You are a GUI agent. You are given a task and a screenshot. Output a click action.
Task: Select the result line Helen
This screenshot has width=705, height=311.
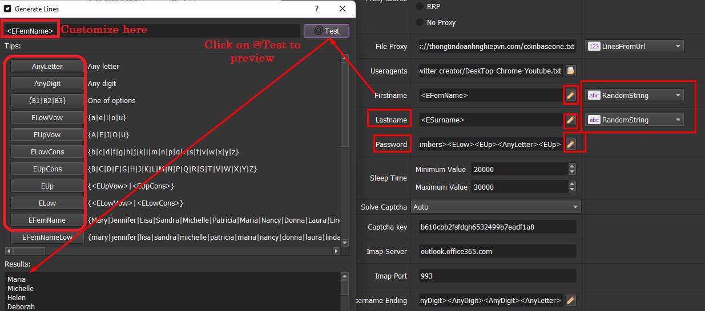click(x=17, y=298)
